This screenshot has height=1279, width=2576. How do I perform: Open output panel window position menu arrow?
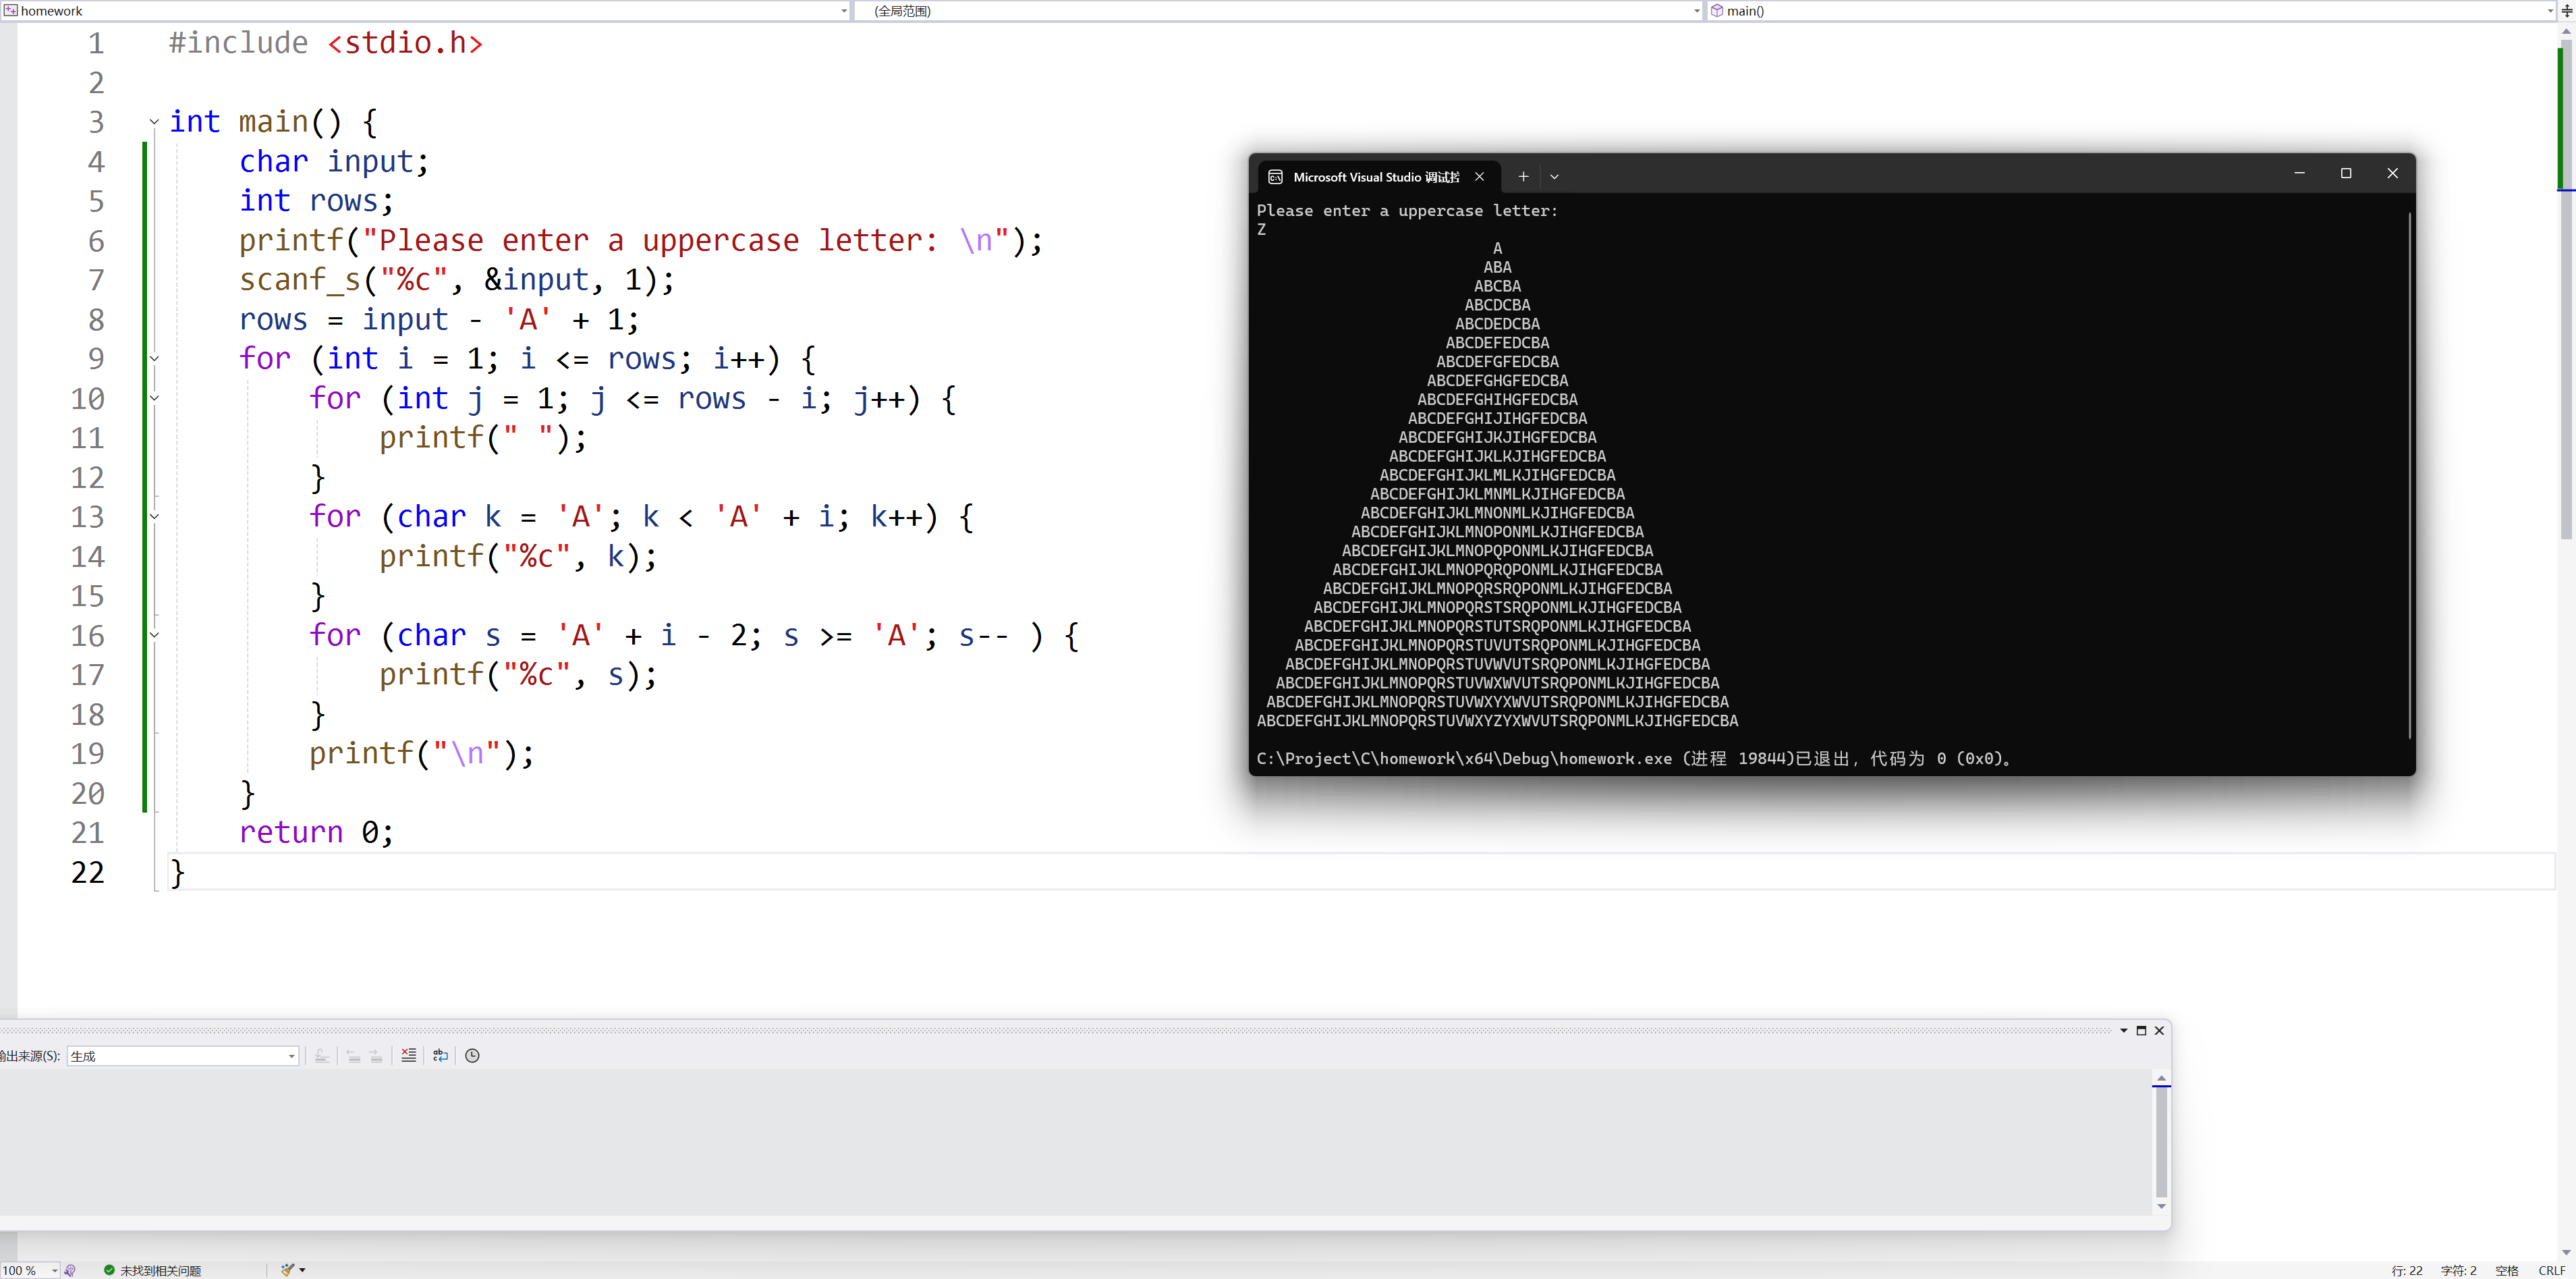click(x=2123, y=1030)
